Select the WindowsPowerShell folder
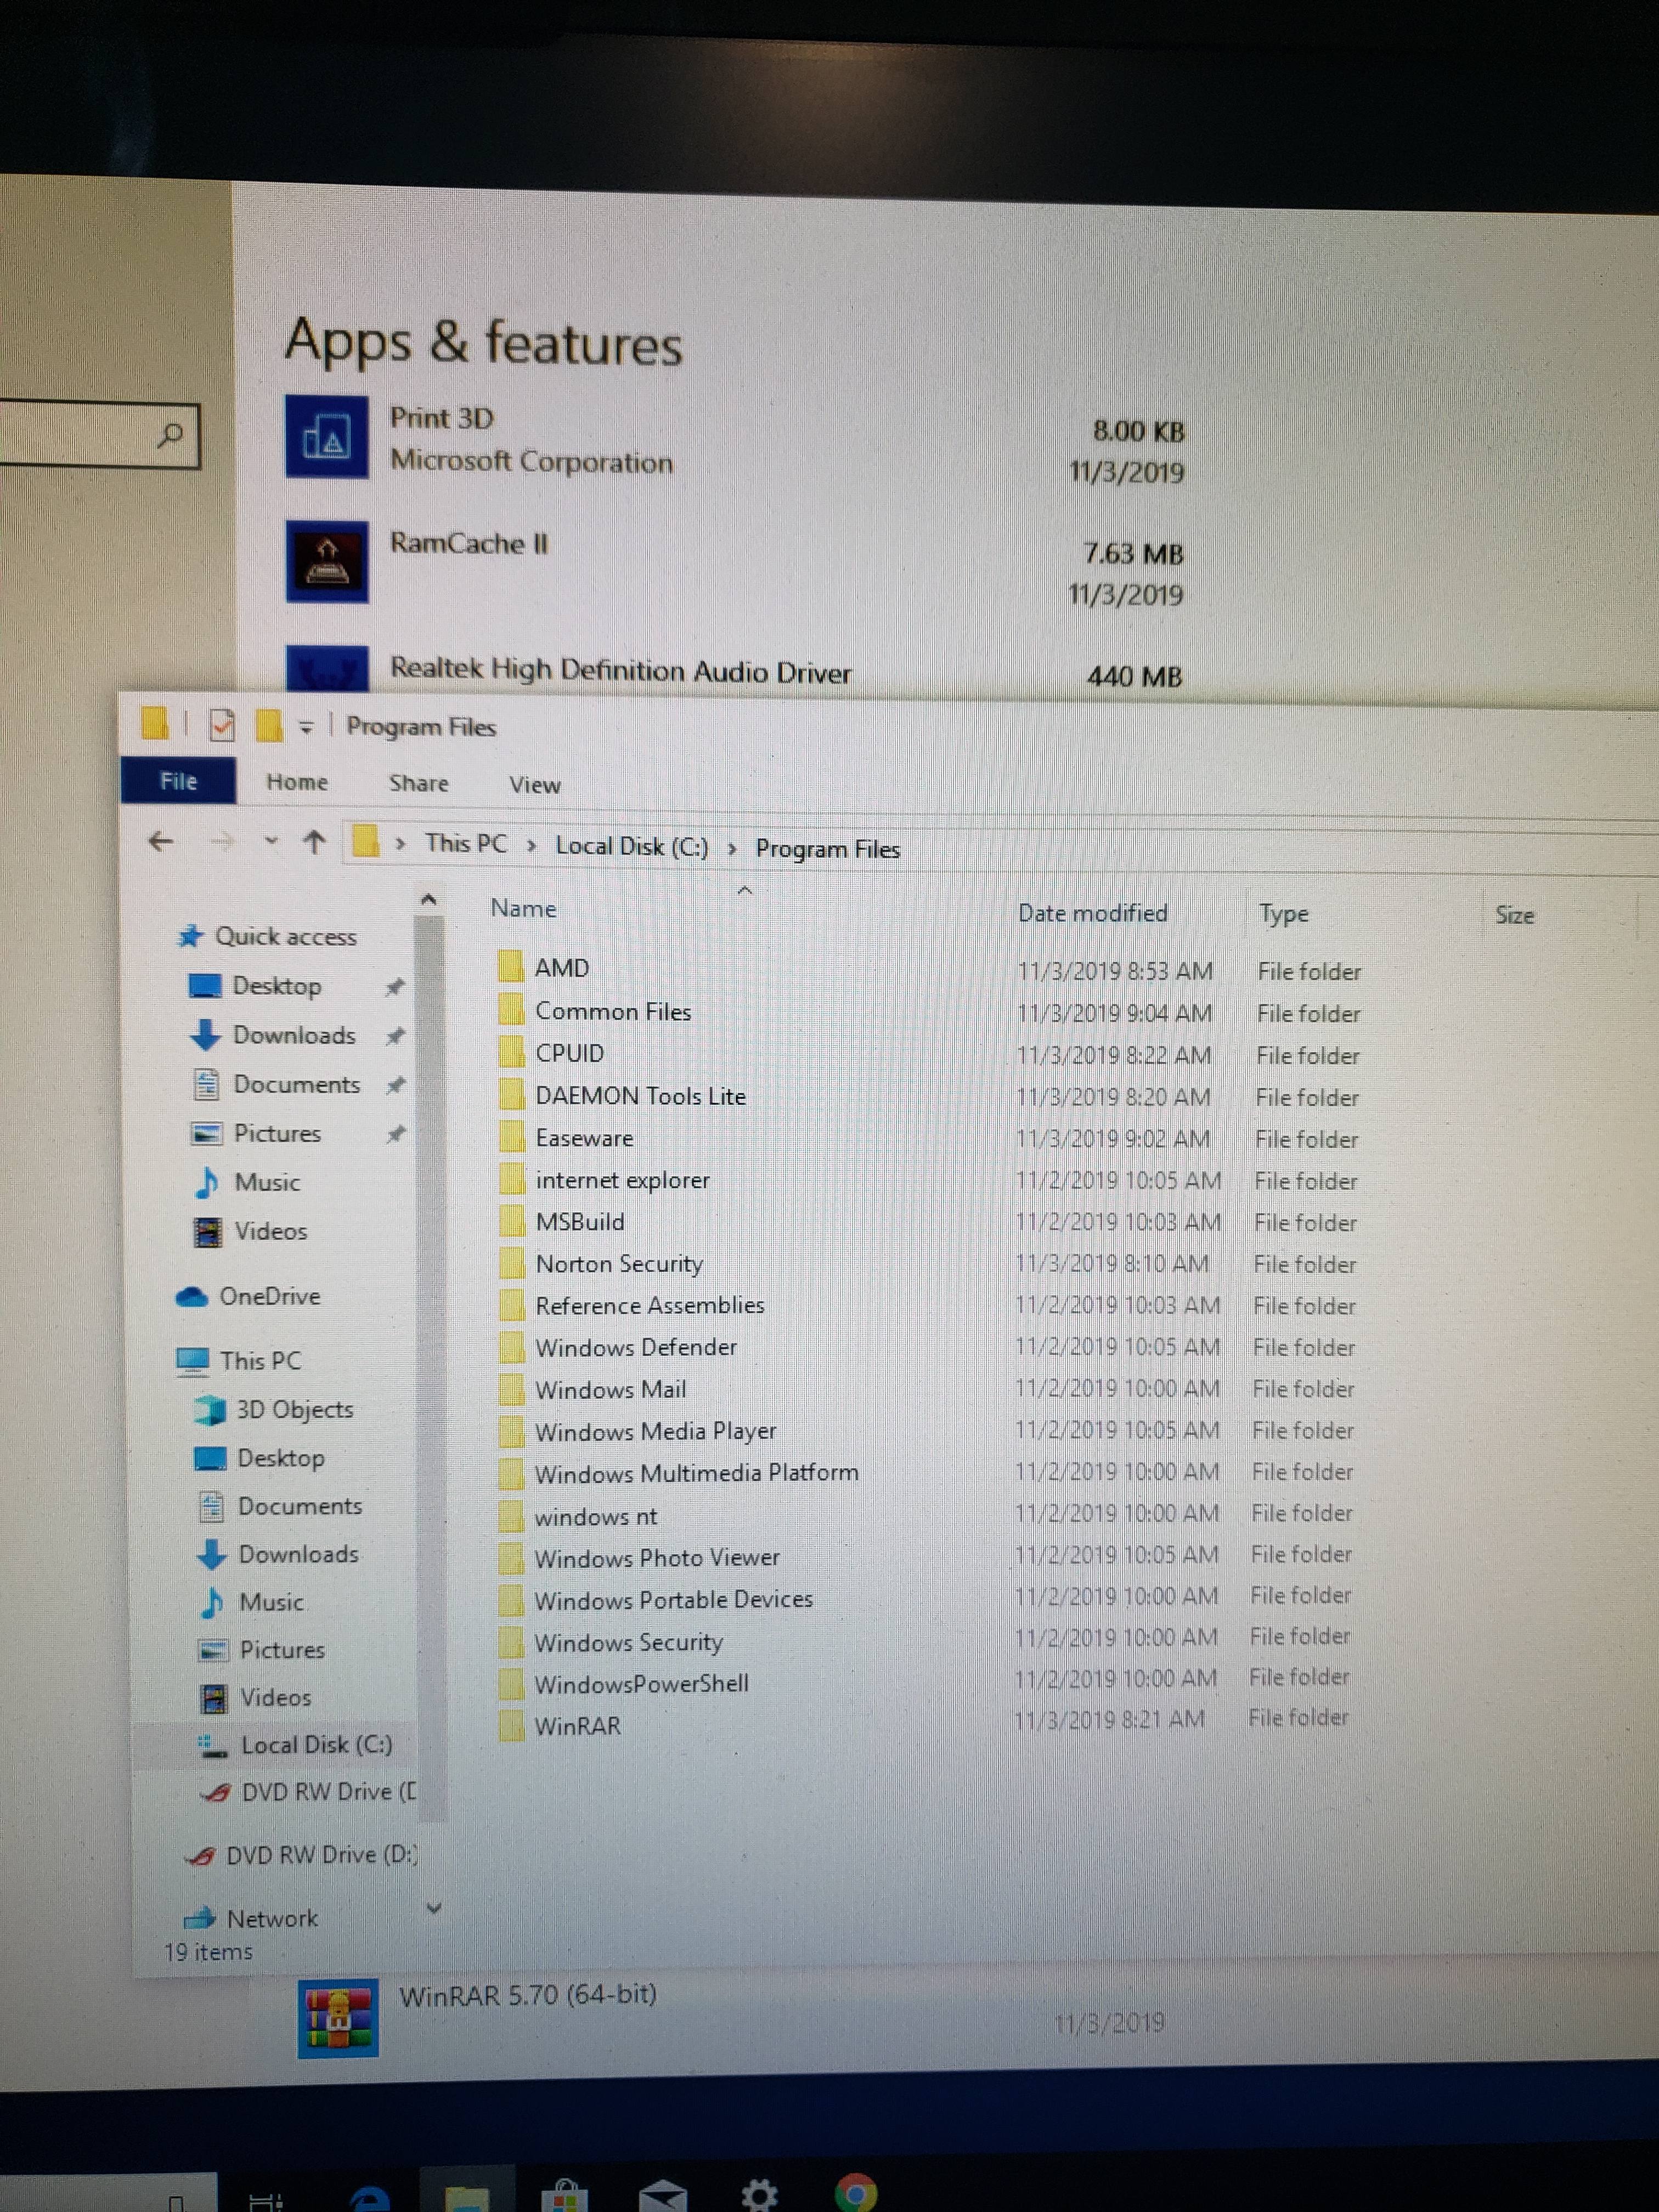 point(641,1684)
